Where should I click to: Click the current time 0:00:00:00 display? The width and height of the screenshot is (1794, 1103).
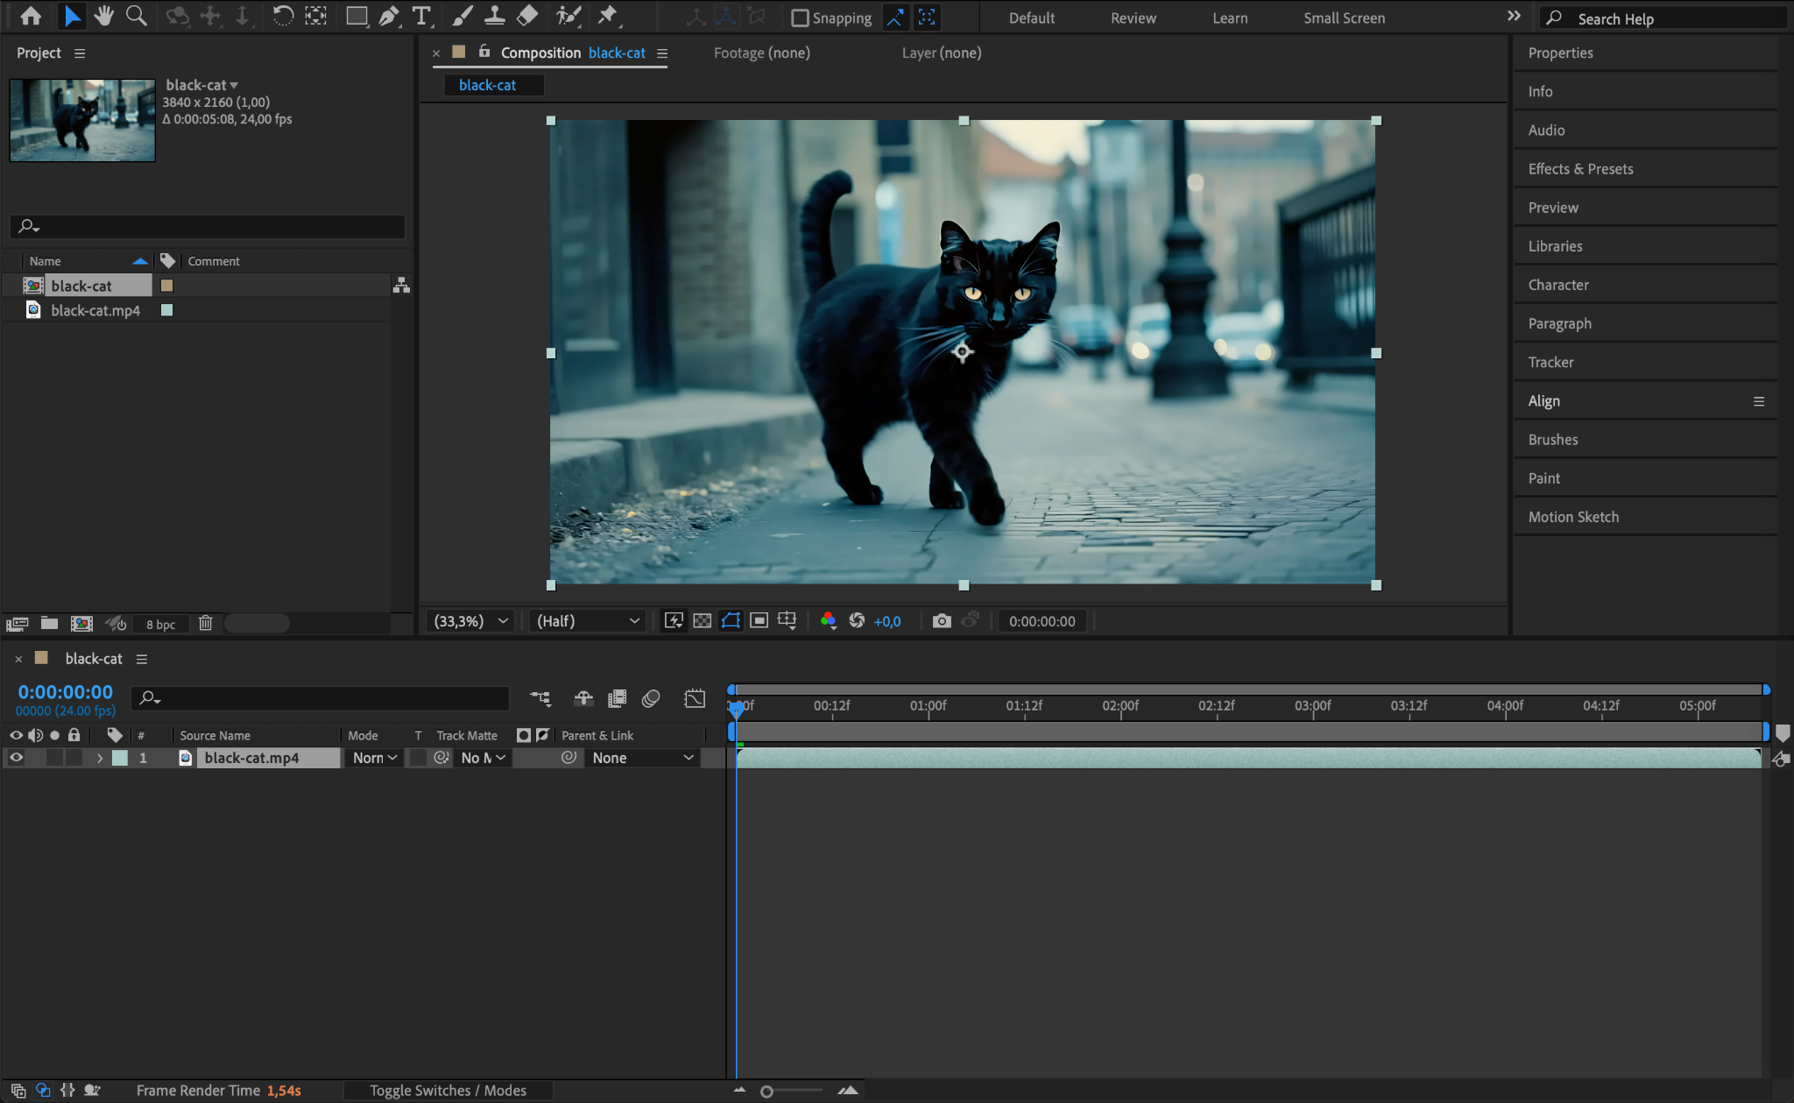tap(66, 692)
